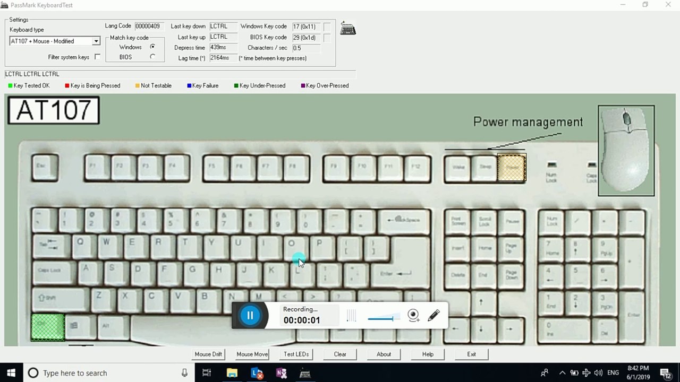
Task: Click the AT107 label box
Action: [x=54, y=110]
